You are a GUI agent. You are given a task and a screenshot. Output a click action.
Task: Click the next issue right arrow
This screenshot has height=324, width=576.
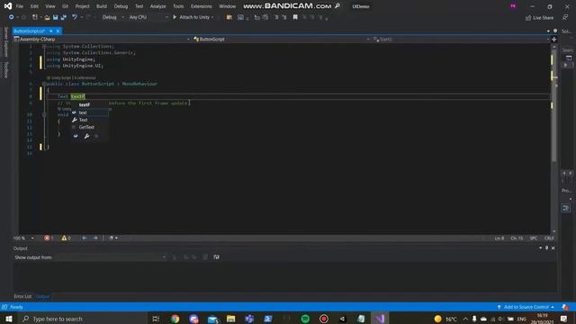95,238
